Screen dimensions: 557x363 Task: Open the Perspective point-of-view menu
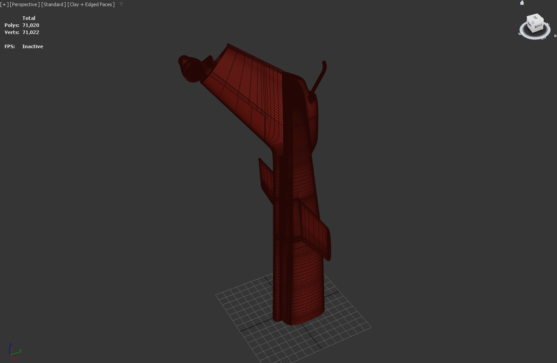25,4
